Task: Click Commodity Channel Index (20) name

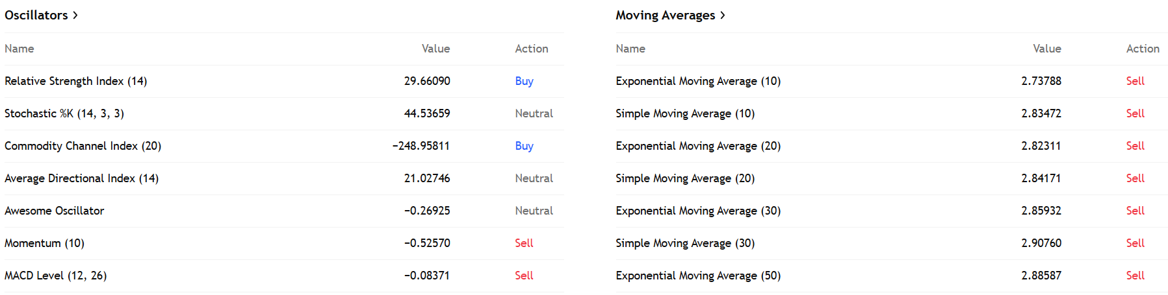Action: (x=83, y=146)
